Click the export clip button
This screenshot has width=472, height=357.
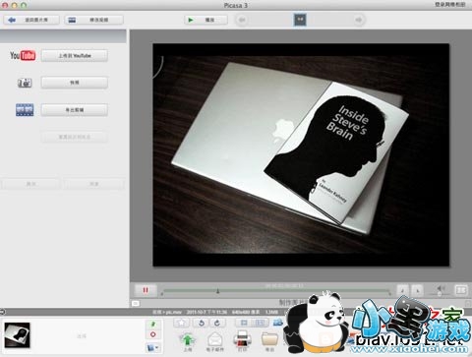[x=75, y=110]
